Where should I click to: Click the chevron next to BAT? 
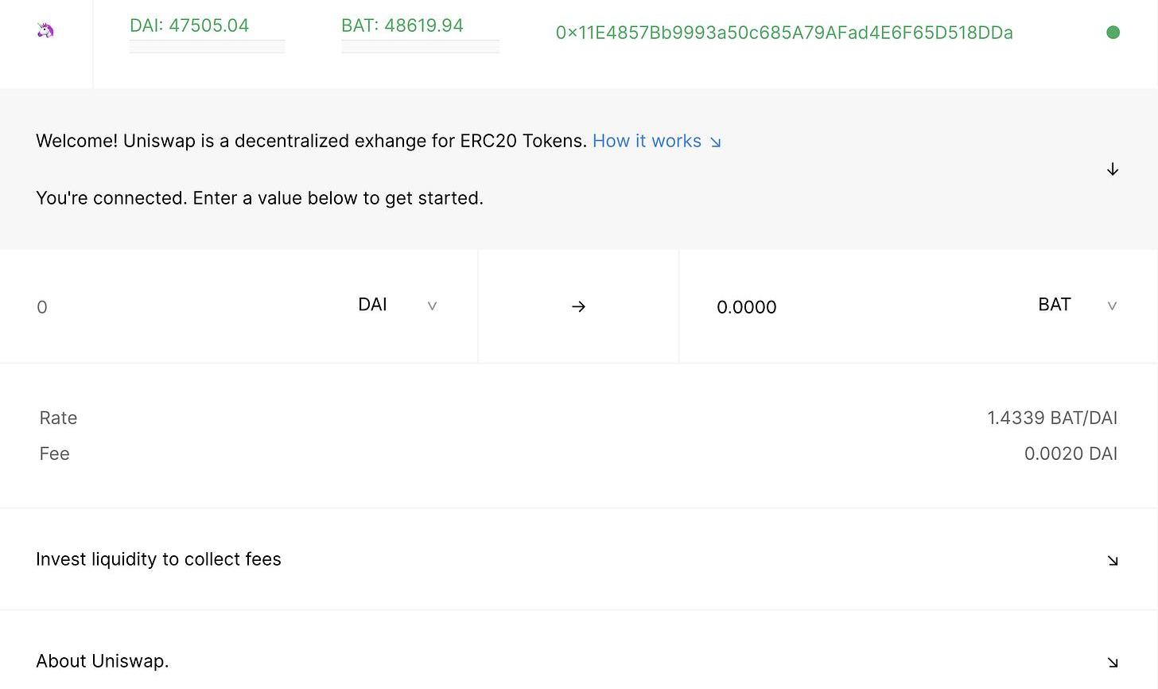(x=1112, y=306)
